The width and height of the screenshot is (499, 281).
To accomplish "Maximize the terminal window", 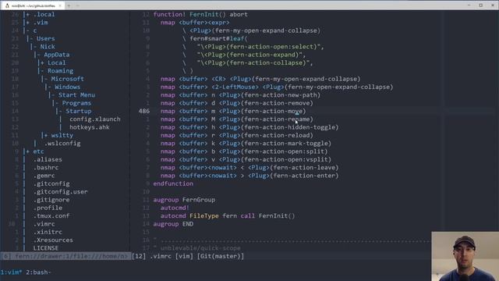I will (x=480, y=5).
